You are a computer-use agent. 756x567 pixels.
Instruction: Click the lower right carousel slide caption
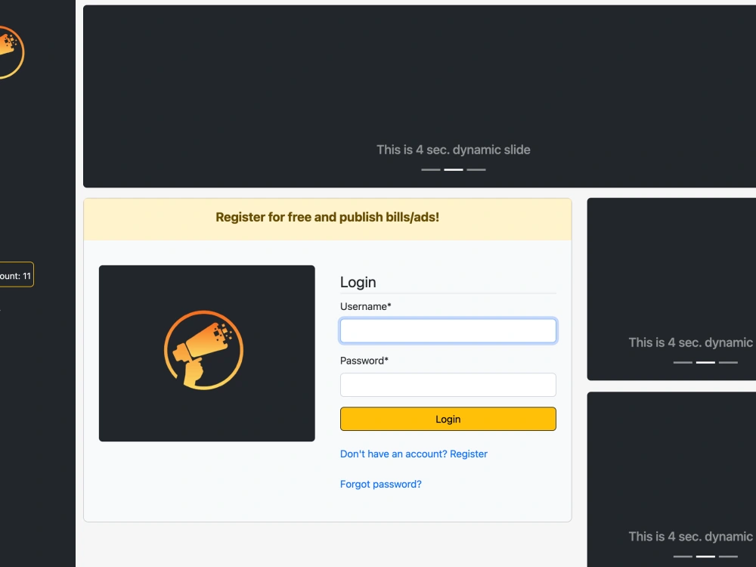point(692,537)
